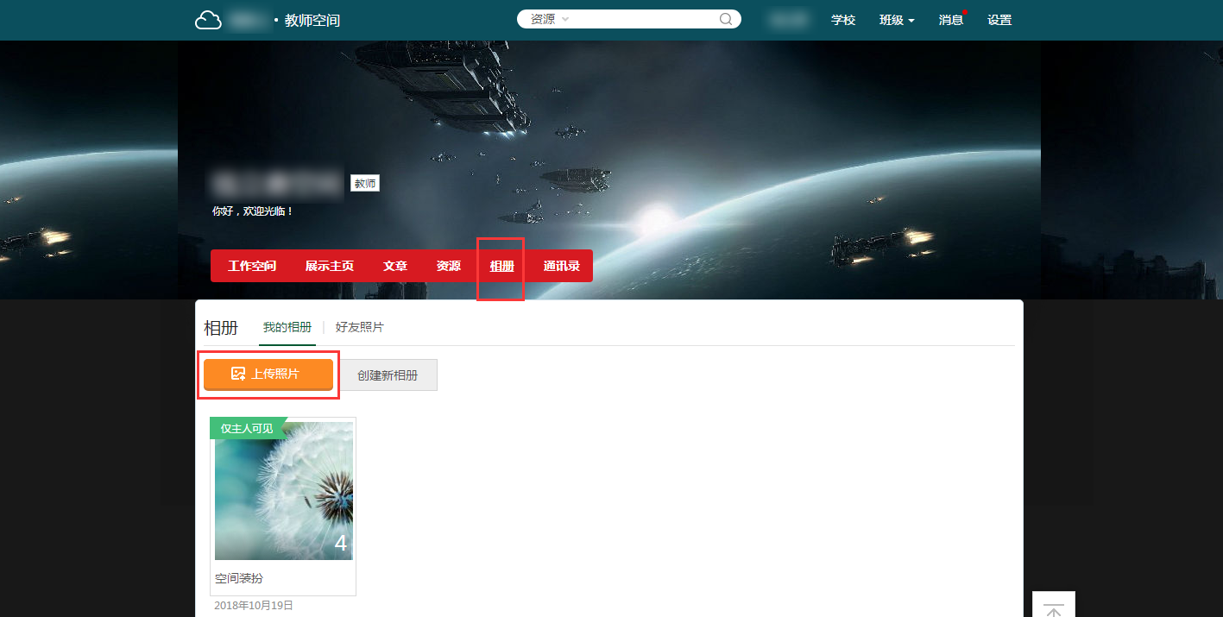Expand the 资源 search type dropdown
The height and width of the screenshot is (617, 1223).
coord(549,19)
